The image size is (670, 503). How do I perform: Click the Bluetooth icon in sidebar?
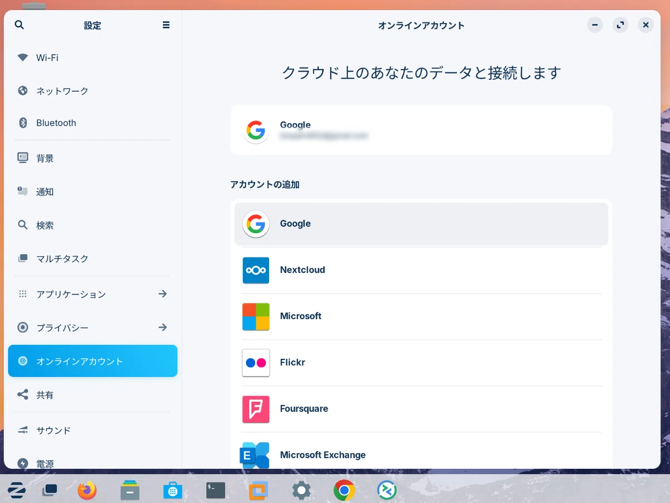point(23,123)
